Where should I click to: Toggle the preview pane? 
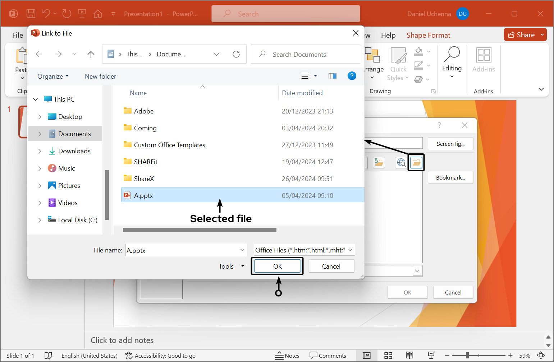[332, 76]
